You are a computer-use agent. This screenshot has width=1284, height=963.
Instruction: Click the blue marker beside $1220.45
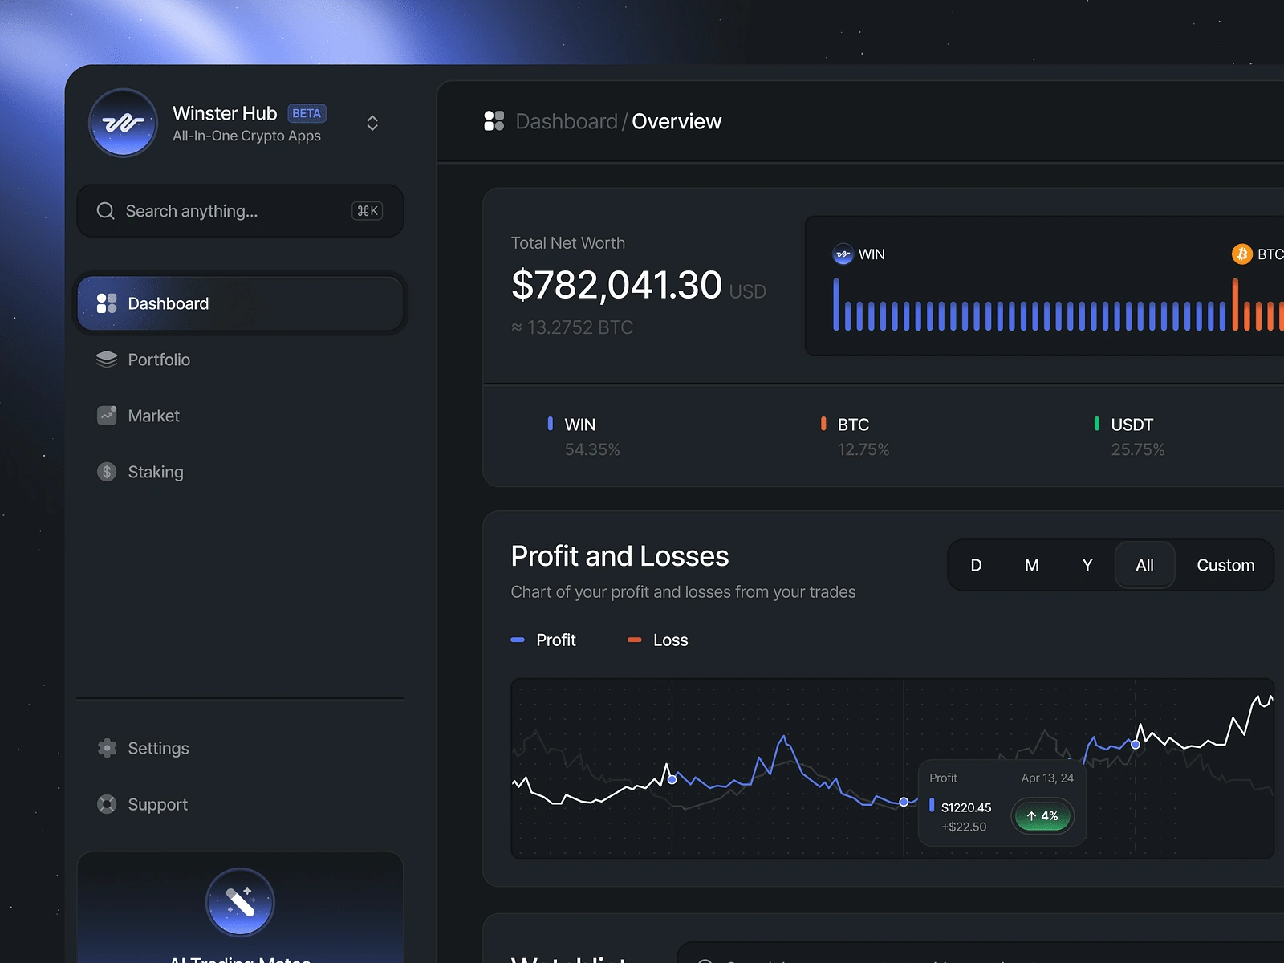tap(932, 804)
